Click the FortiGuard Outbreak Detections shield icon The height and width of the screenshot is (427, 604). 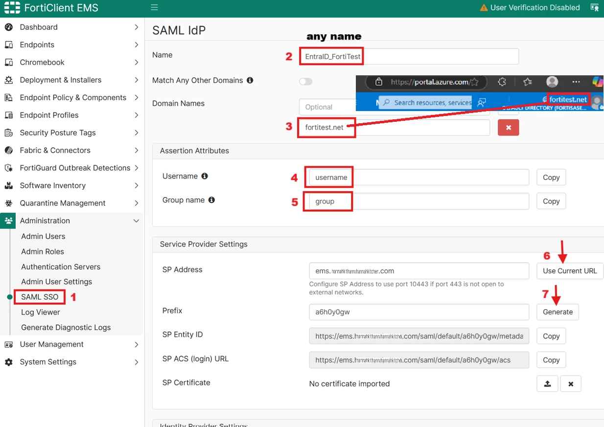pyautogui.click(x=9, y=168)
